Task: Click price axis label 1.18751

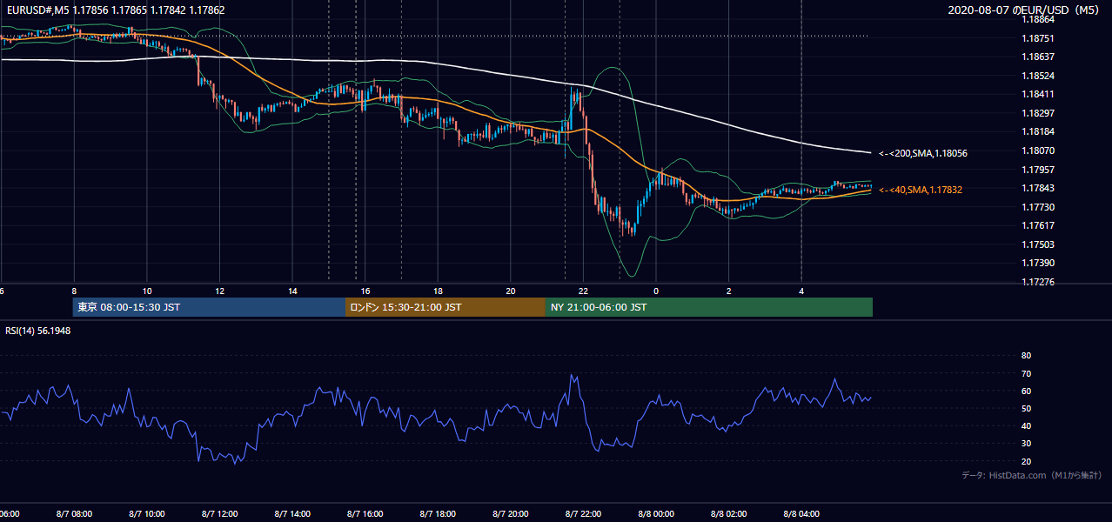Action: click(1040, 38)
